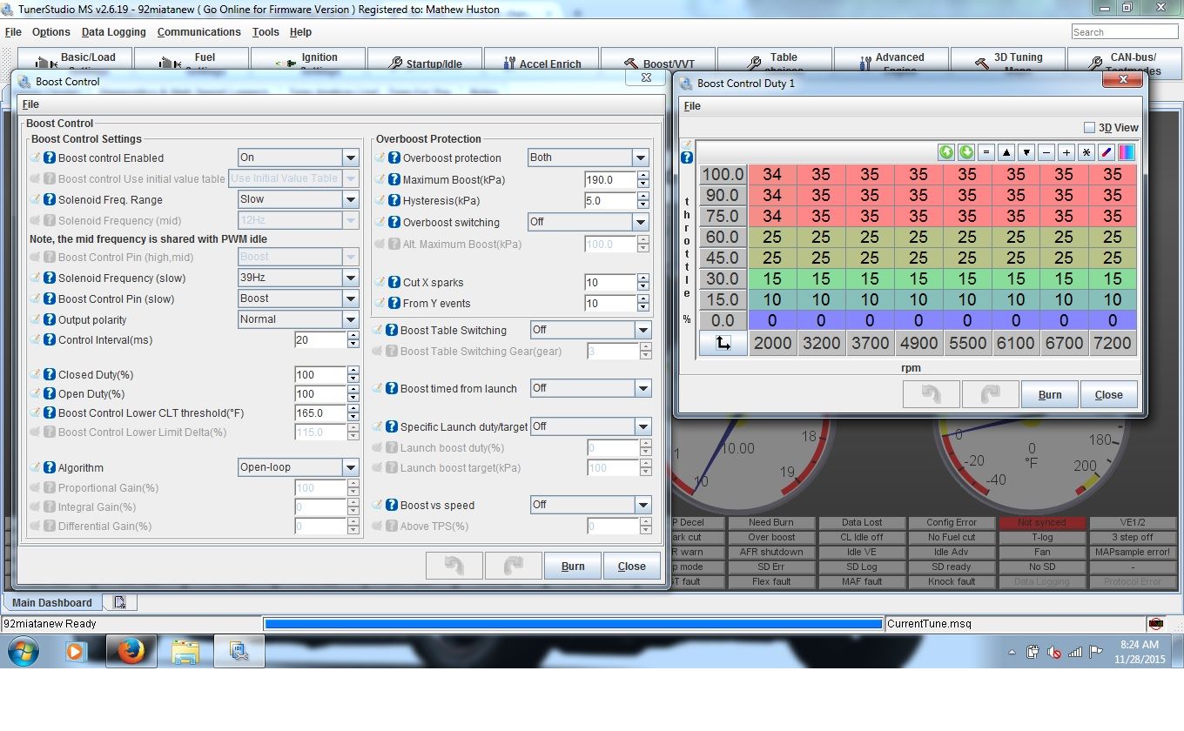Open help for Boost control Enabled
The image size is (1184, 731).
[x=50, y=158]
